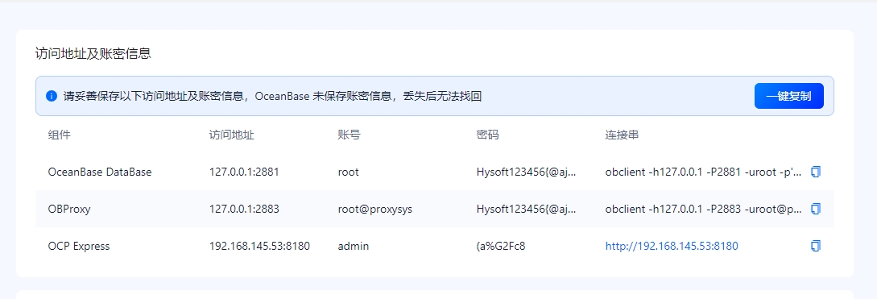This screenshot has width=877, height=299.
Task: Click the 连接串 column header
Action: point(622,135)
